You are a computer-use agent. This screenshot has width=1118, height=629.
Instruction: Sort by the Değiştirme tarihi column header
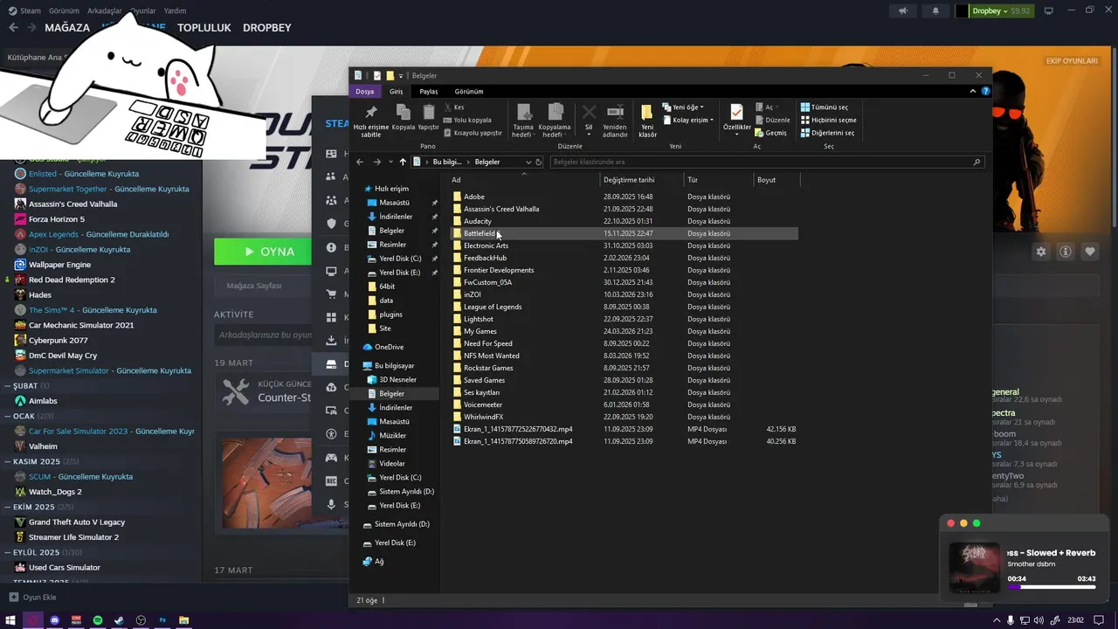coord(641,180)
